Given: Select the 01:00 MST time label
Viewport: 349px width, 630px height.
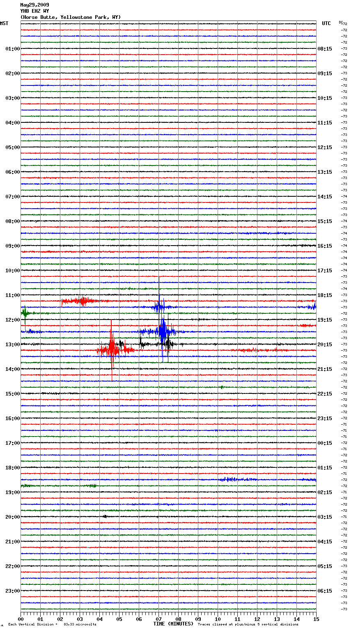Looking at the screenshot, I should 12,49.
